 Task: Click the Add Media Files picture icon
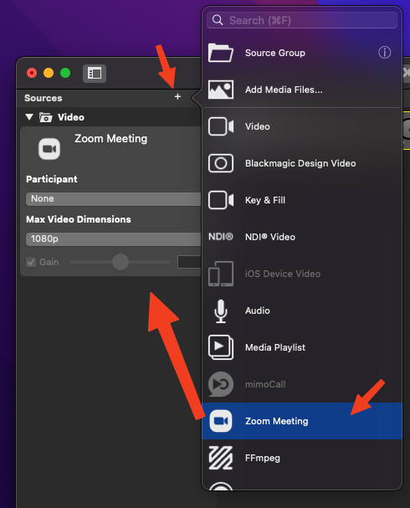click(x=221, y=90)
